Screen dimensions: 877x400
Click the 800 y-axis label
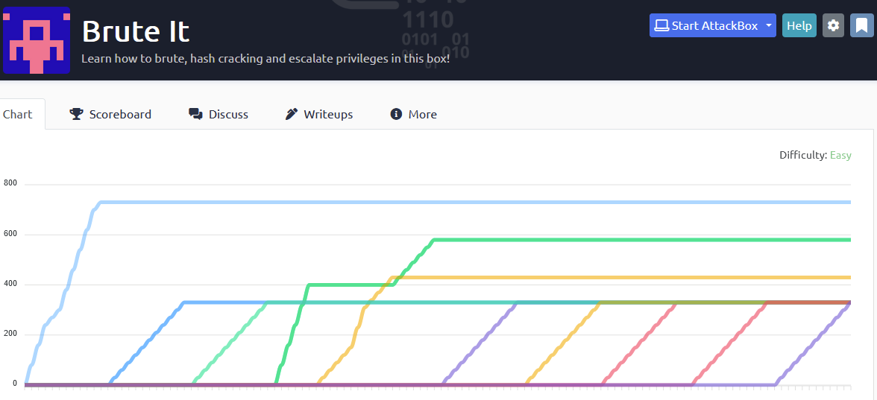pos(10,182)
